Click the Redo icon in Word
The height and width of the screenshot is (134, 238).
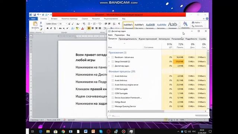click(x=43, y=15)
